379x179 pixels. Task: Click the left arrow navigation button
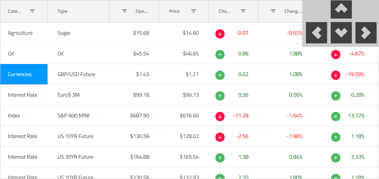tap(316, 33)
